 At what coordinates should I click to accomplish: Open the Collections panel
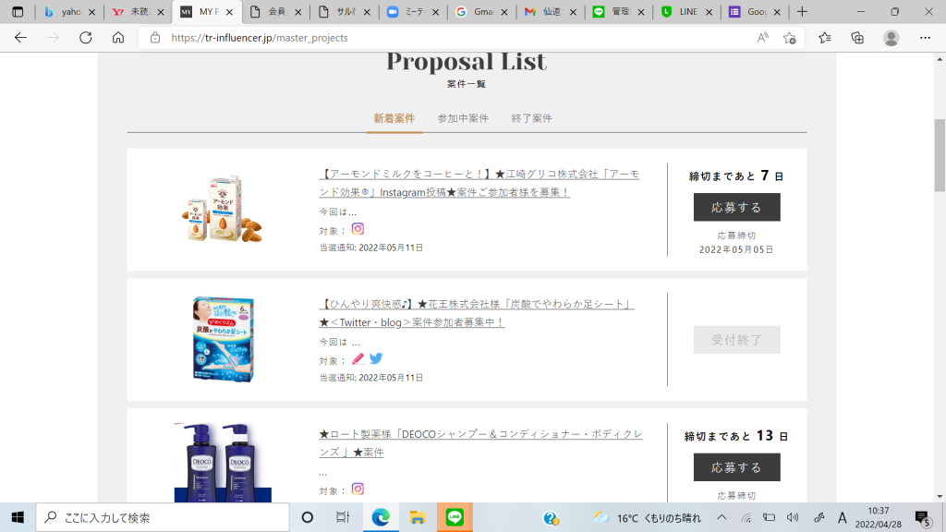[857, 37]
